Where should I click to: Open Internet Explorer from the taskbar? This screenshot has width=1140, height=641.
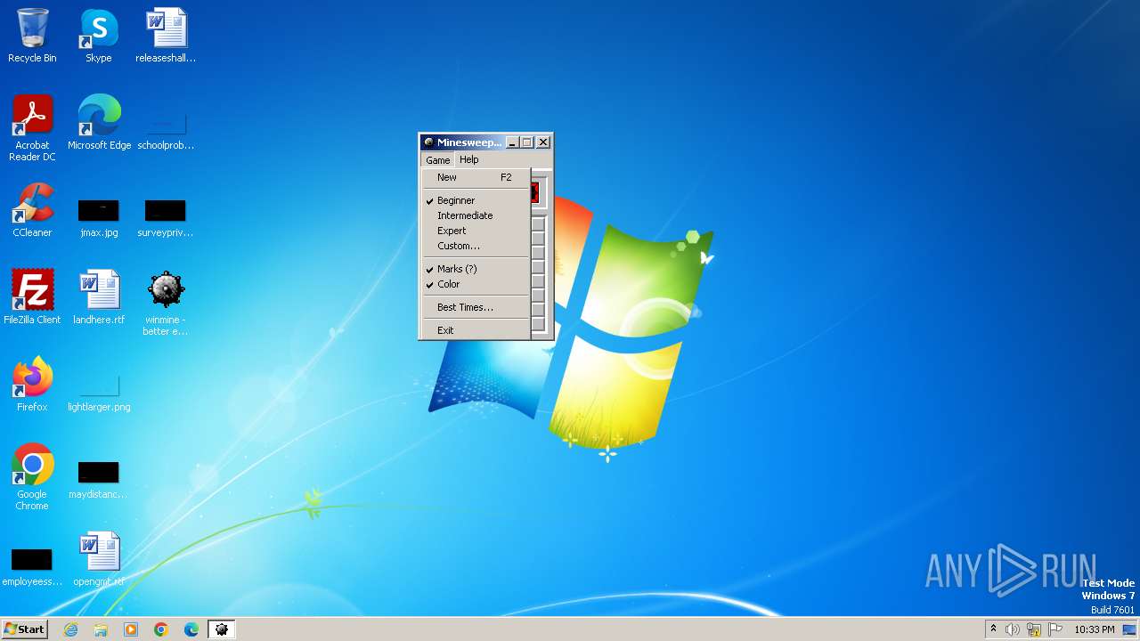(x=70, y=629)
